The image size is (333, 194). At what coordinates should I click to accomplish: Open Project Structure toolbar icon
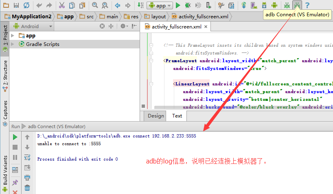point(231,5)
